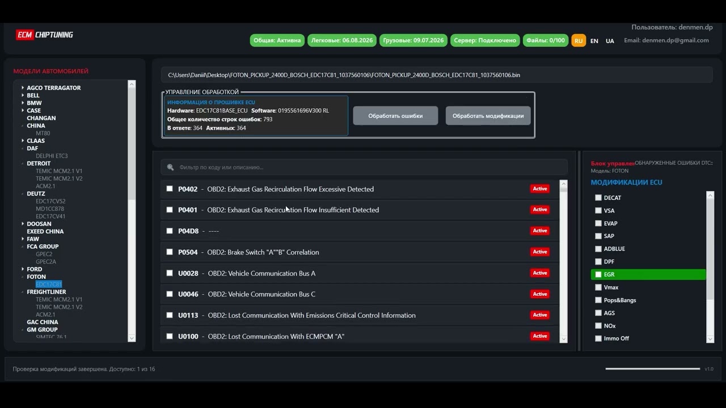Click the magnifier icon in the filter bar

pos(170,167)
